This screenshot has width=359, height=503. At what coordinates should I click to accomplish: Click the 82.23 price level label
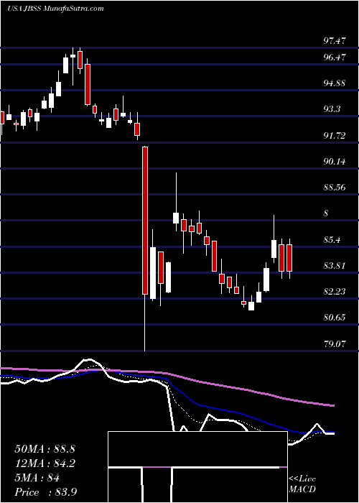coord(335,292)
